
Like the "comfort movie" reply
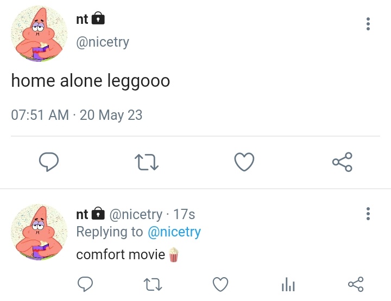coord(220,284)
